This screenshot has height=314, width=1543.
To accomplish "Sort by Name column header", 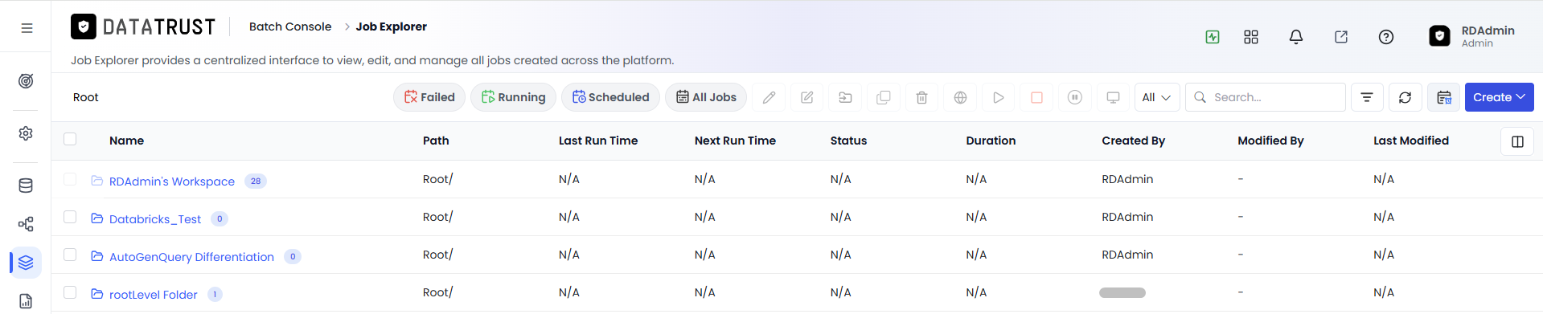I will [x=127, y=141].
